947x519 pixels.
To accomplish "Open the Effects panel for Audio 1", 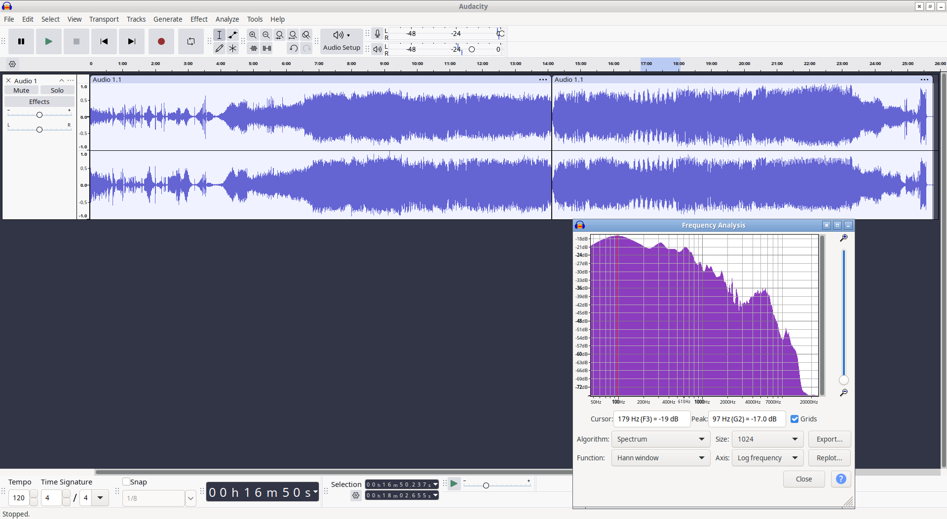I will point(39,102).
